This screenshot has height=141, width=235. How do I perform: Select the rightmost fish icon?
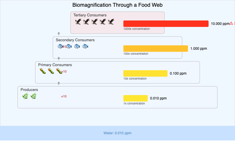coord(85,47)
